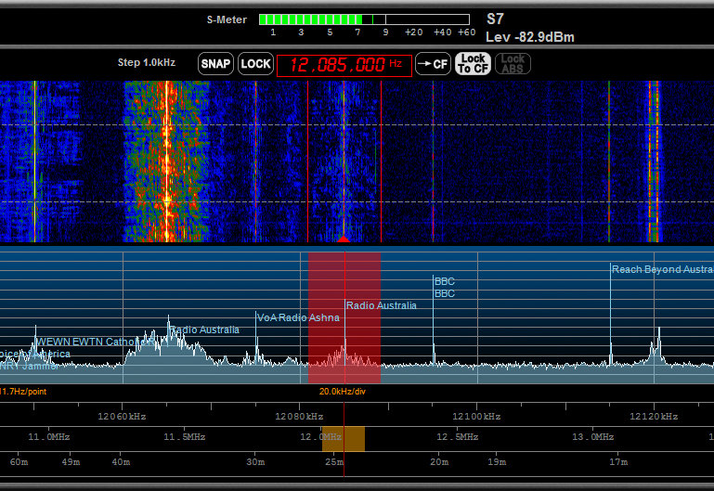This screenshot has width=714, height=491.
Task: Click the 20.0kHz/div scale label
Action: pos(343,392)
